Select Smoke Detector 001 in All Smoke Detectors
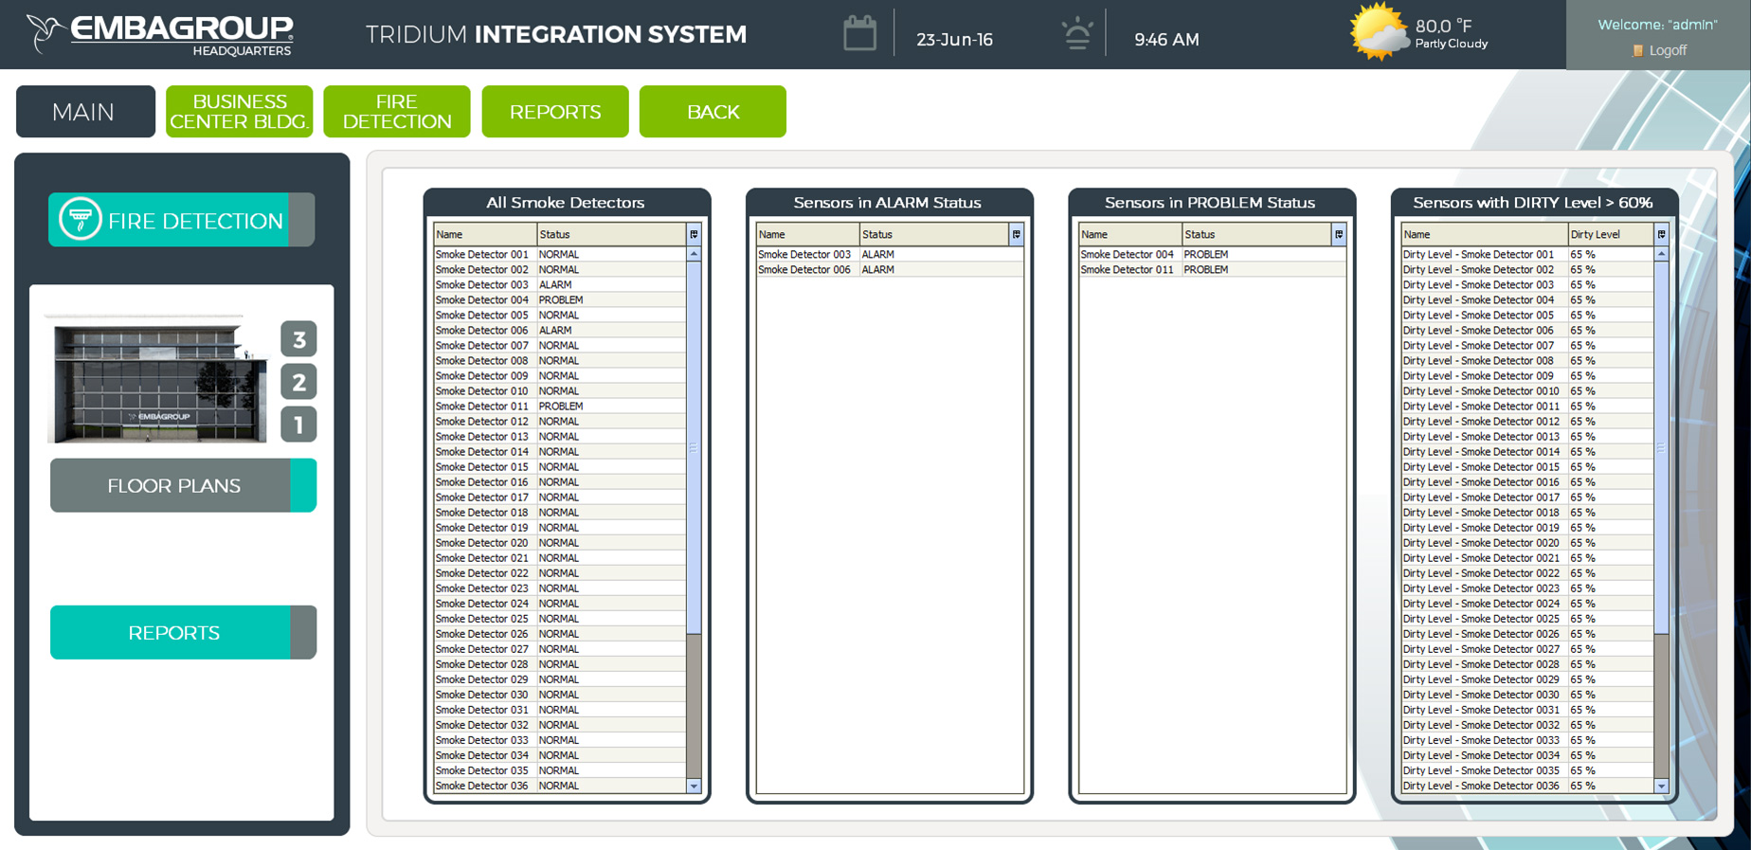The image size is (1751, 850). [560, 254]
